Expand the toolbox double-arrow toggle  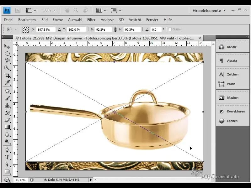coord(3,37)
